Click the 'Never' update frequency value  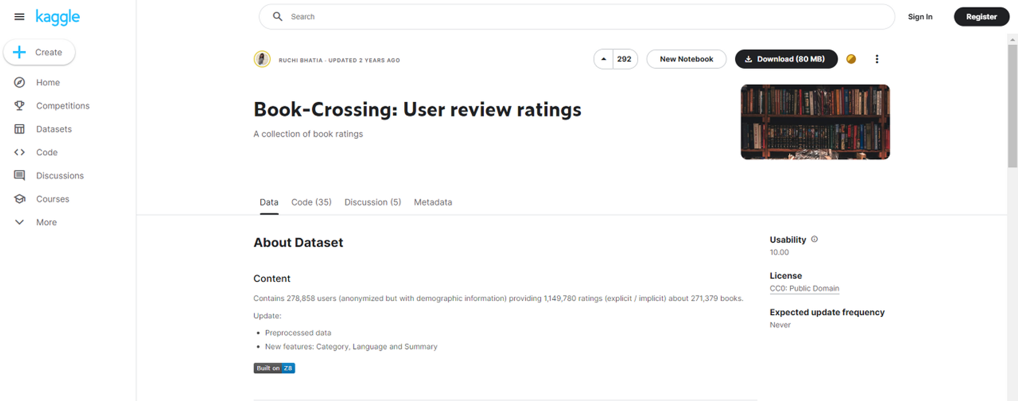click(780, 325)
